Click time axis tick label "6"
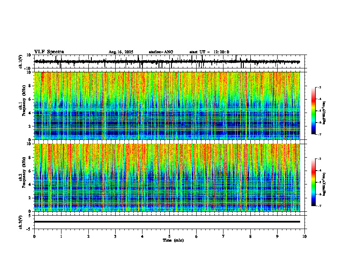Viewport: 343px width, 265px height. (197, 236)
